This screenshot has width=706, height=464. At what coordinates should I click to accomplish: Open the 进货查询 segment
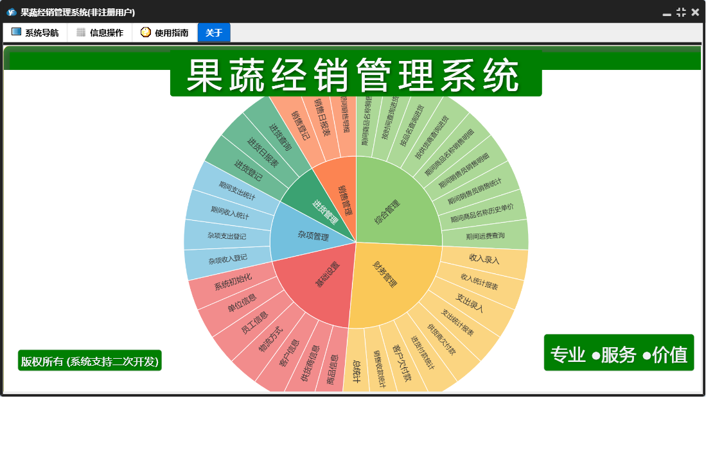point(280,137)
